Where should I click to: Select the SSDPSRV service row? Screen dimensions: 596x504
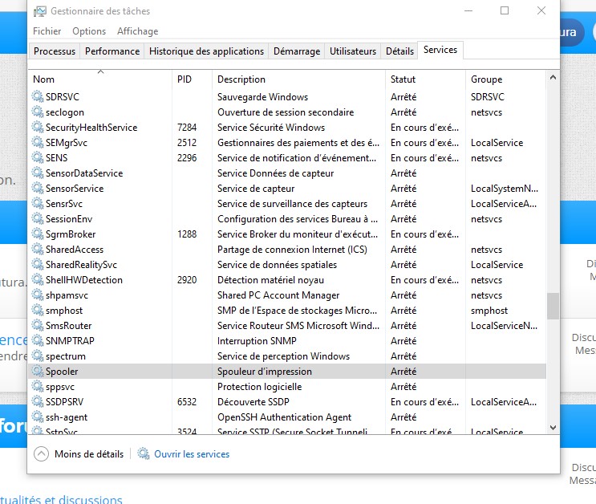click(241, 402)
